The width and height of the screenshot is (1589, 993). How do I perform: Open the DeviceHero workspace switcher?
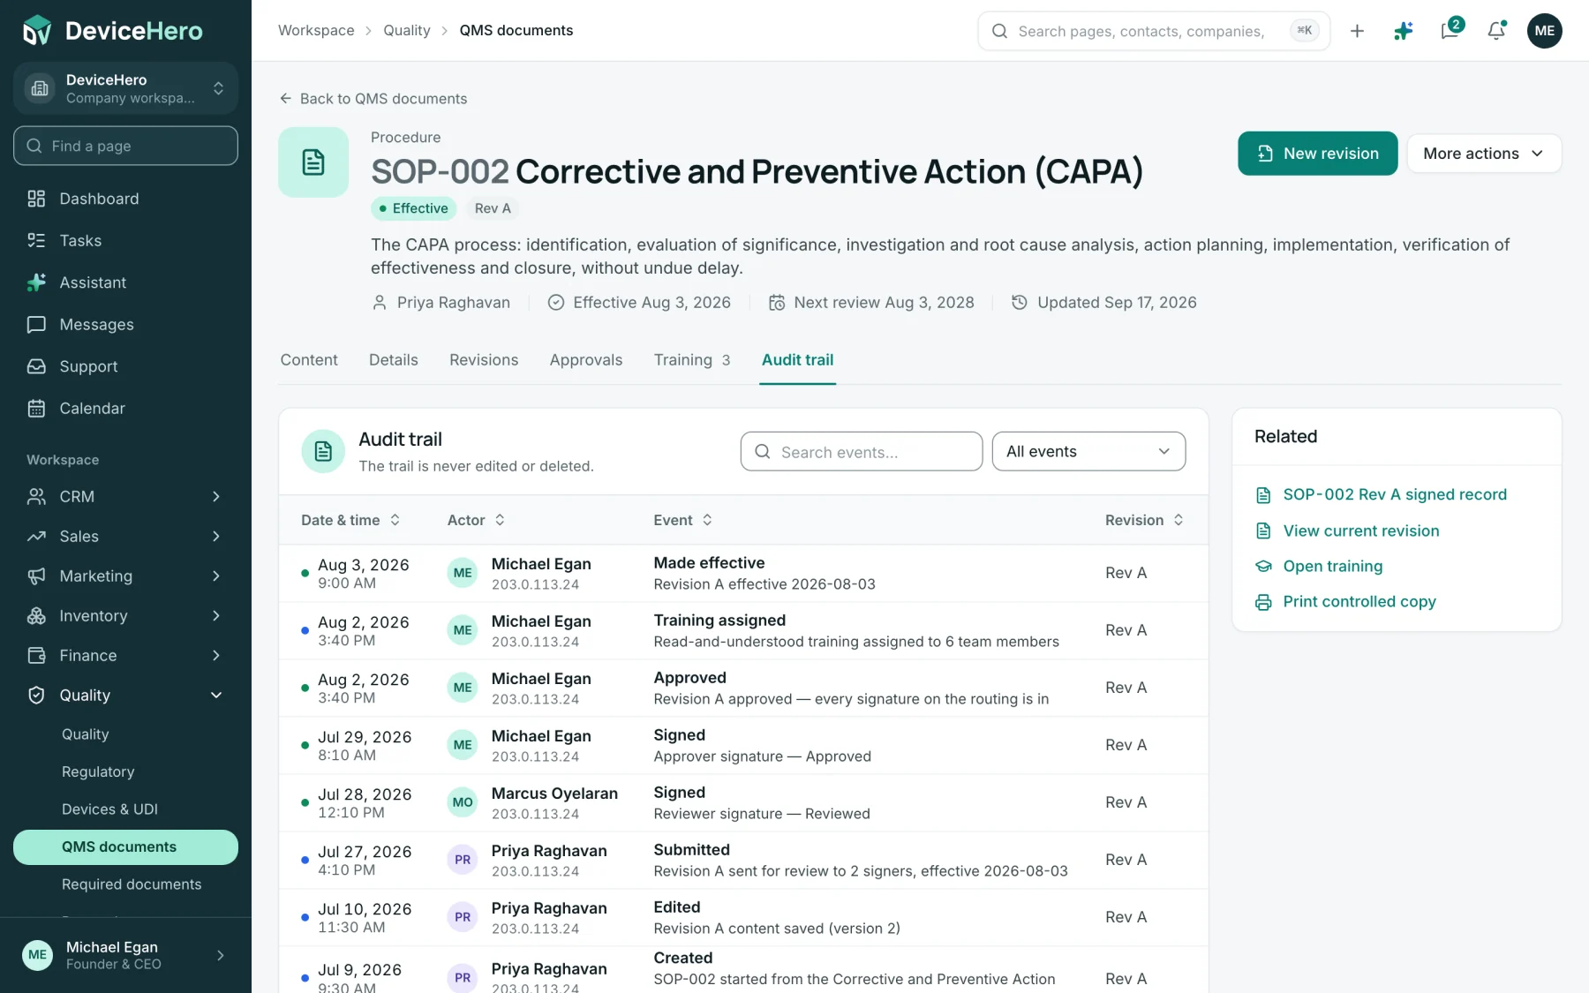click(x=125, y=88)
